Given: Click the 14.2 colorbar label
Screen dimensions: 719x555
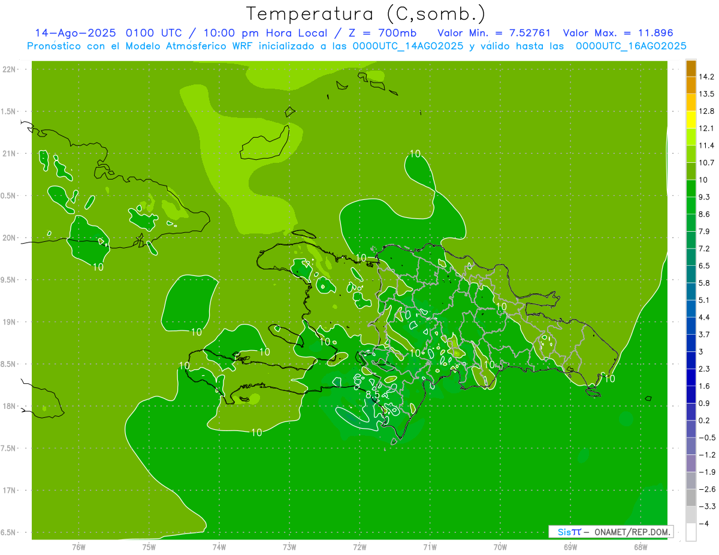Looking at the screenshot, I should click(707, 77).
